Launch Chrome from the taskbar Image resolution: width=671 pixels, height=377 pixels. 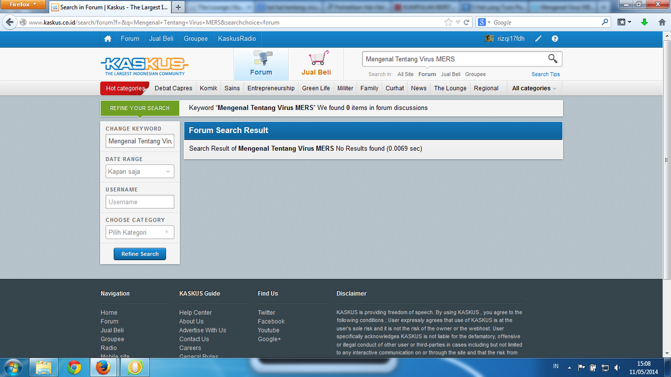(x=74, y=368)
